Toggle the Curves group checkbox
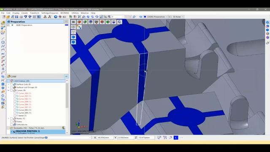The width and height of the screenshot is (270, 152). pos(11,90)
